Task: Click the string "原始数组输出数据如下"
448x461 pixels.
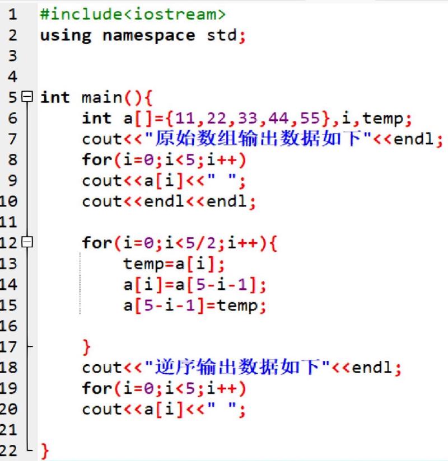Action: coord(258,139)
